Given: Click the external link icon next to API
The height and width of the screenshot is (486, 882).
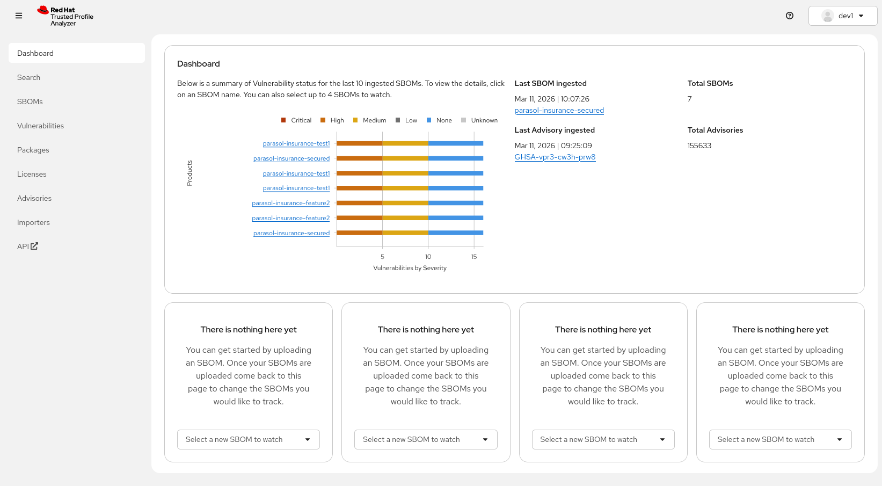Looking at the screenshot, I should 34,245.
